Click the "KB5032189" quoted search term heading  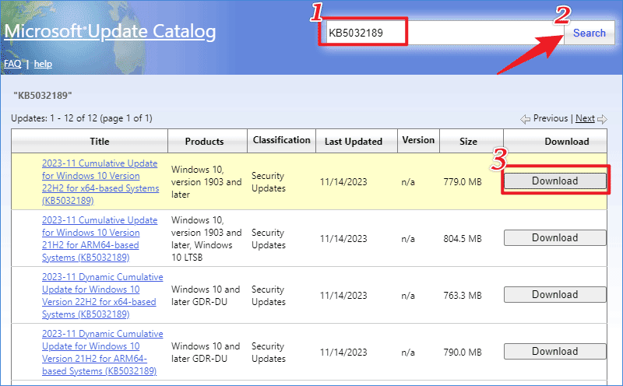[x=43, y=95]
